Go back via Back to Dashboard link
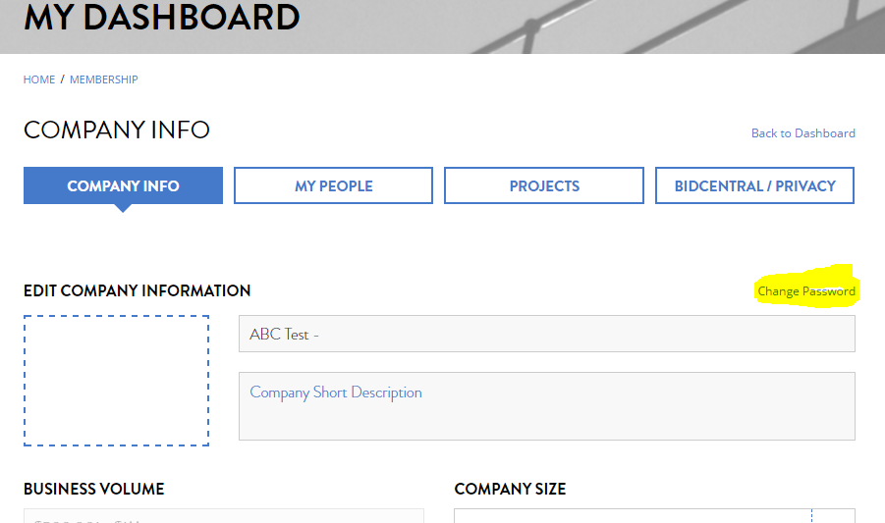 [x=802, y=133]
